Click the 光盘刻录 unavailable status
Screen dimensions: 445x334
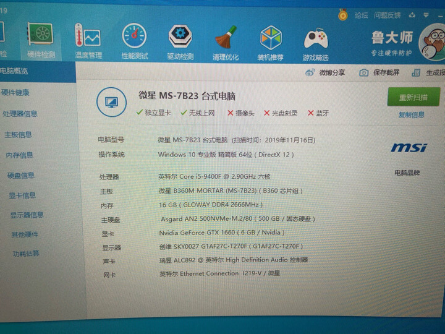click(281, 113)
